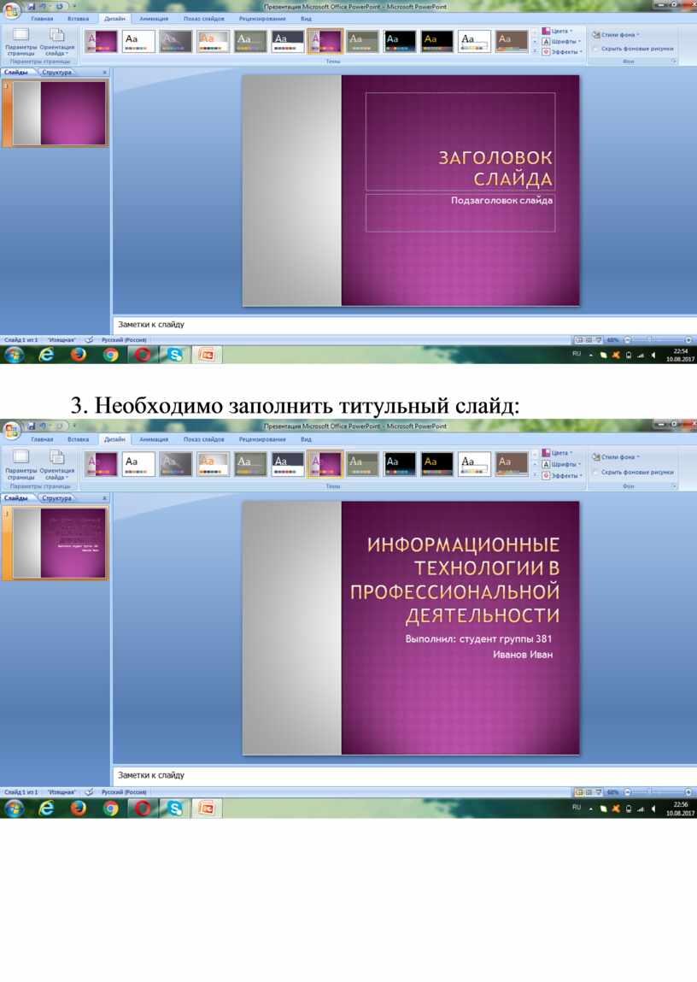The height and width of the screenshot is (982, 697).
Task: Click Русский (Россия) language in upper status bar
Action: [x=124, y=340]
